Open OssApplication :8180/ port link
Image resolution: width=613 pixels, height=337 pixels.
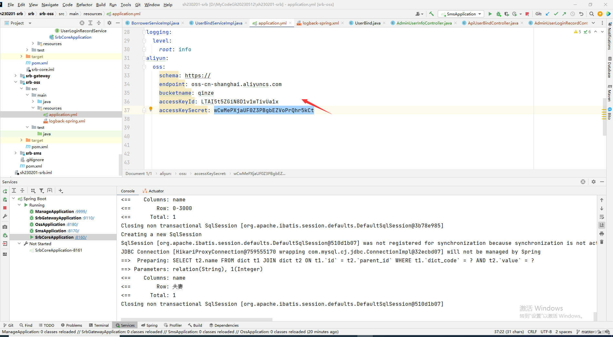(72, 225)
